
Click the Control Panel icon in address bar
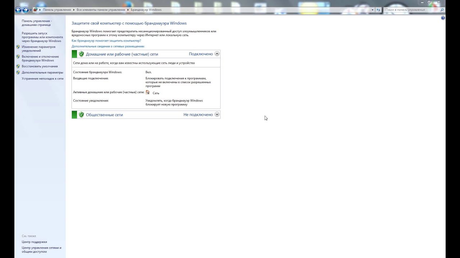tap(35, 10)
